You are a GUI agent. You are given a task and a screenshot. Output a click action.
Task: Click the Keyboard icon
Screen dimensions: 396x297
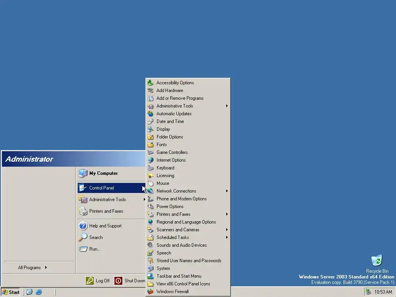pos(150,168)
